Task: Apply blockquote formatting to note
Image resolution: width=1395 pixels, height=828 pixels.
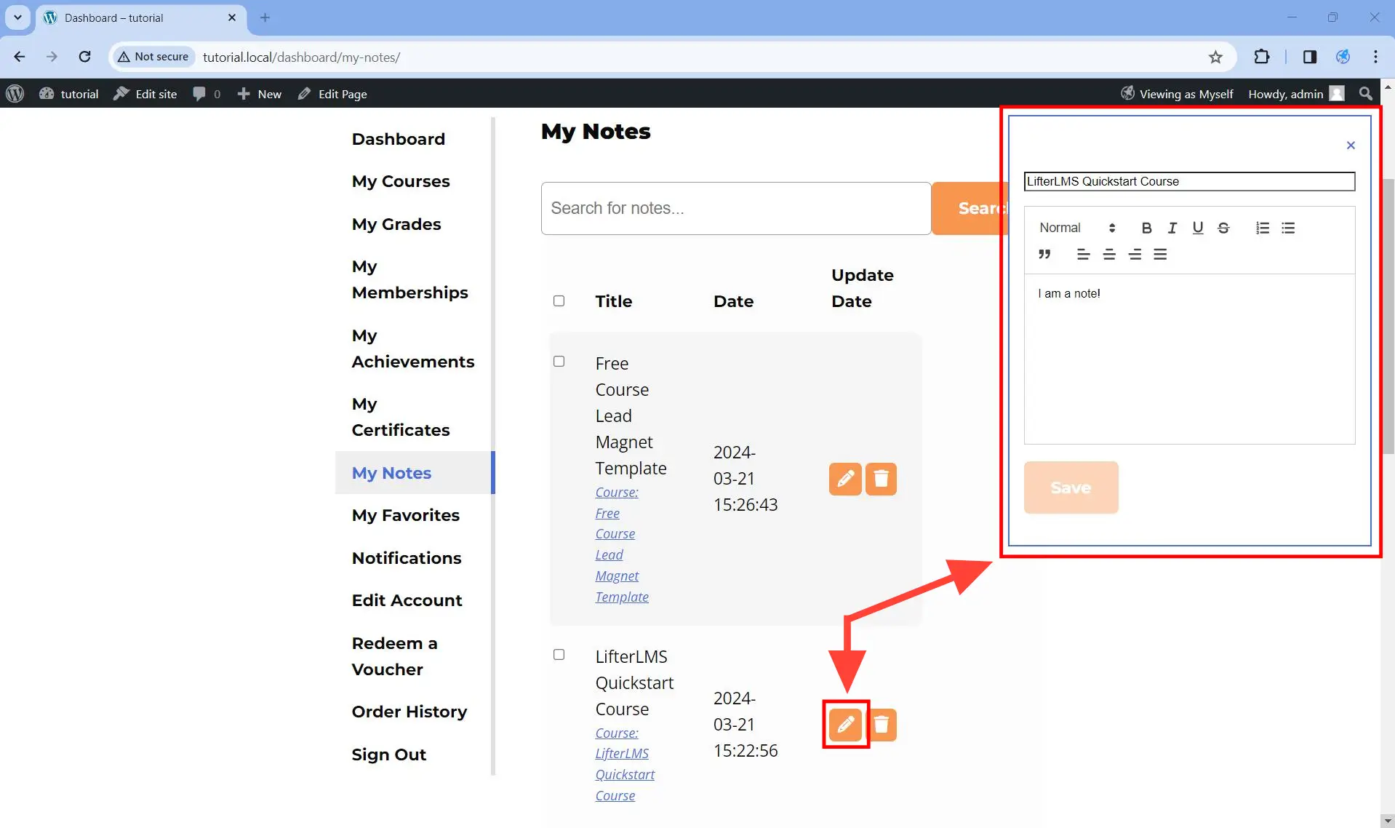Action: pyautogui.click(x=1044, y=254)
